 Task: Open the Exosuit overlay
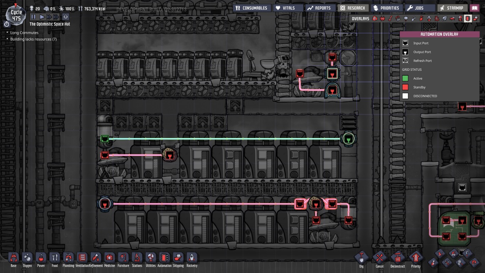coord(460,18)
